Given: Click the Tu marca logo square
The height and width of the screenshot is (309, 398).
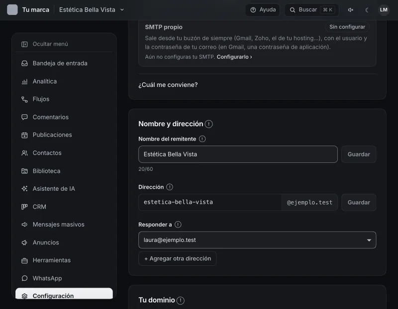Looking at the screenshot, I should tap(12, 10).
